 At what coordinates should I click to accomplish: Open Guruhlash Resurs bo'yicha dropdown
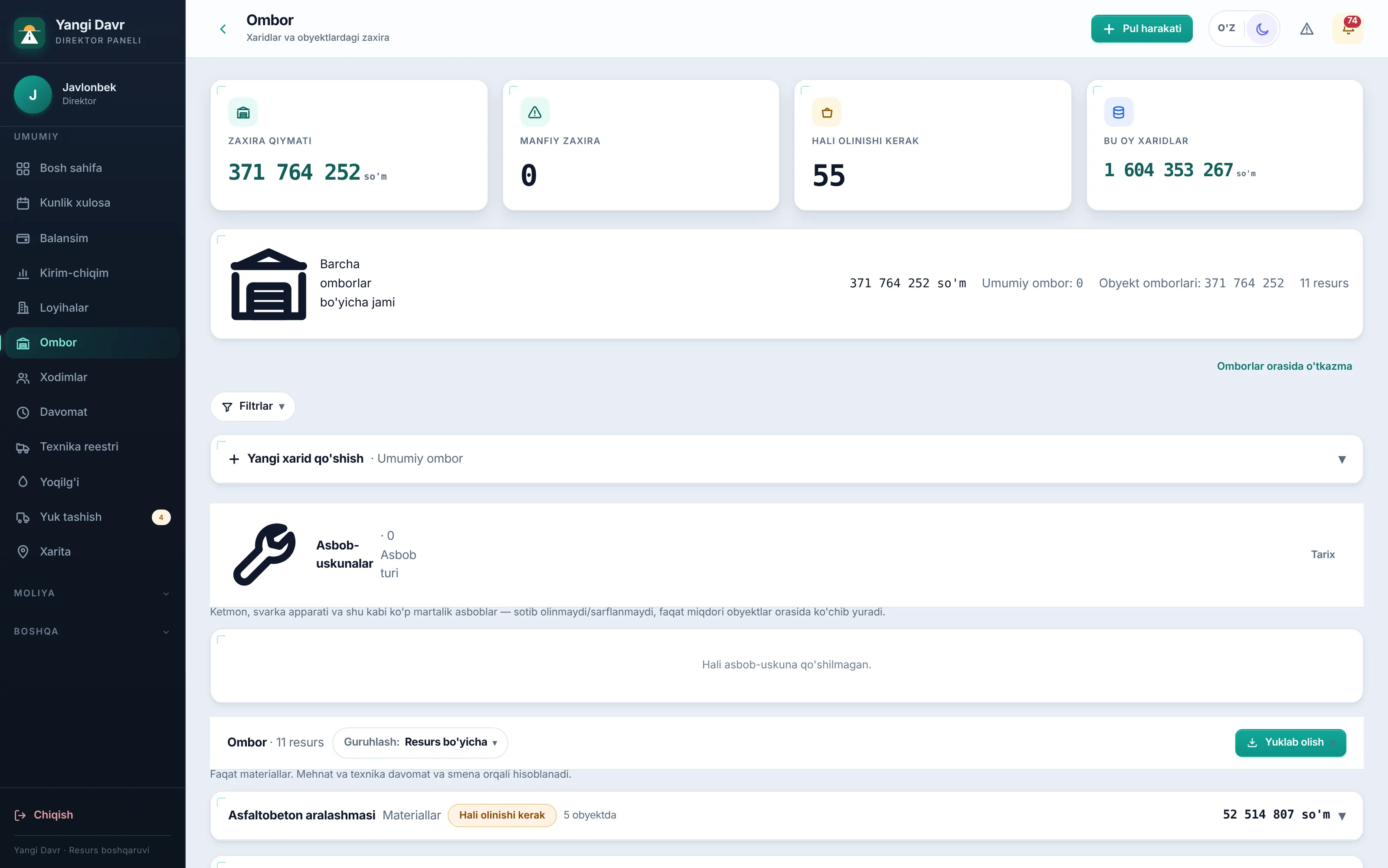[420, 742]
